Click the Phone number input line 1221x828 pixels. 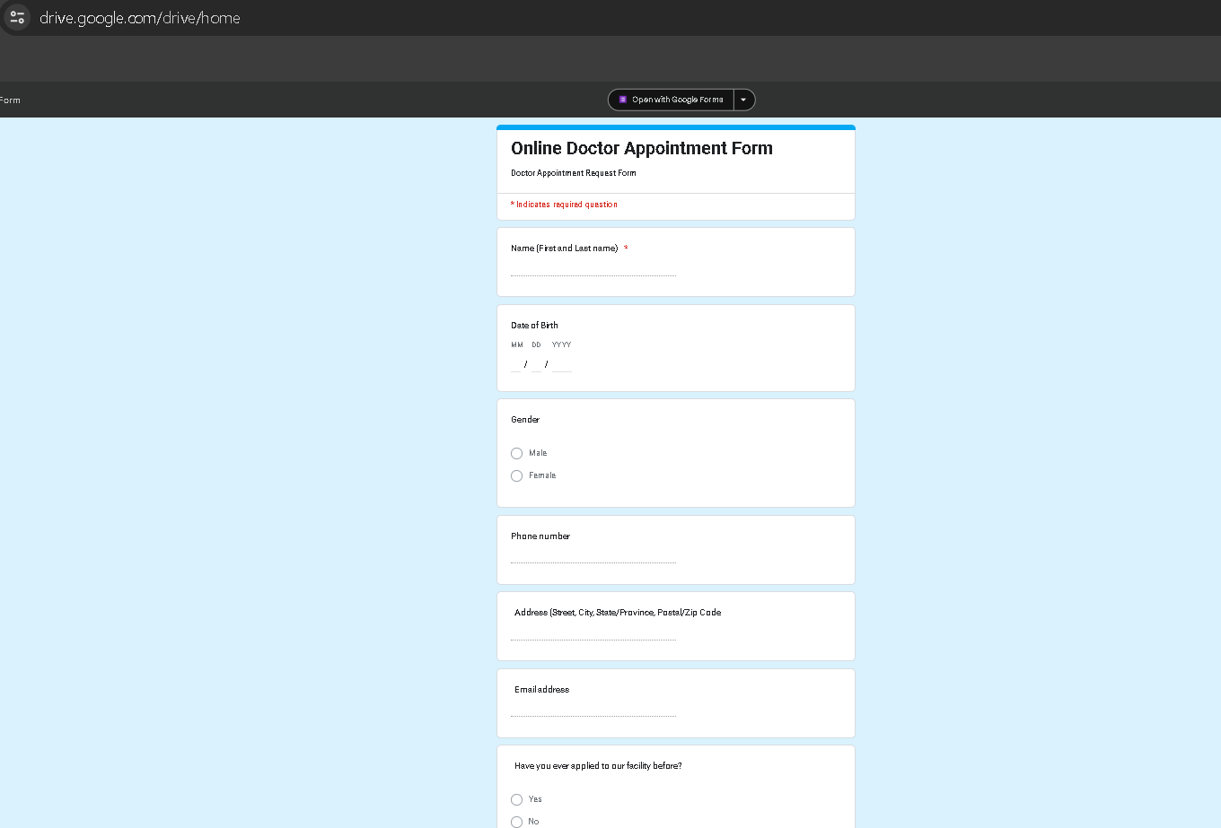(x=593, y=558)
